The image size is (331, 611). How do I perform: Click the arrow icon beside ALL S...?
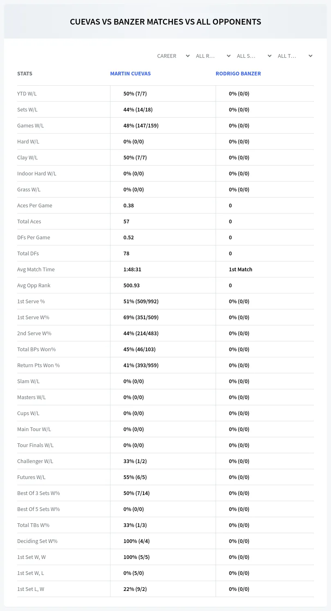coord(270,56)
